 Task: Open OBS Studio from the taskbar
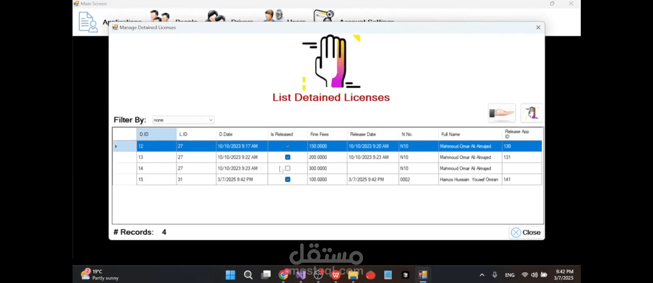click(318, 275)
